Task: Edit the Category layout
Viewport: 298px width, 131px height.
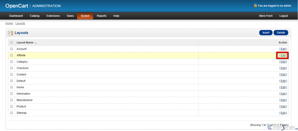Action: pyautogui.click(x=283, y=62)
